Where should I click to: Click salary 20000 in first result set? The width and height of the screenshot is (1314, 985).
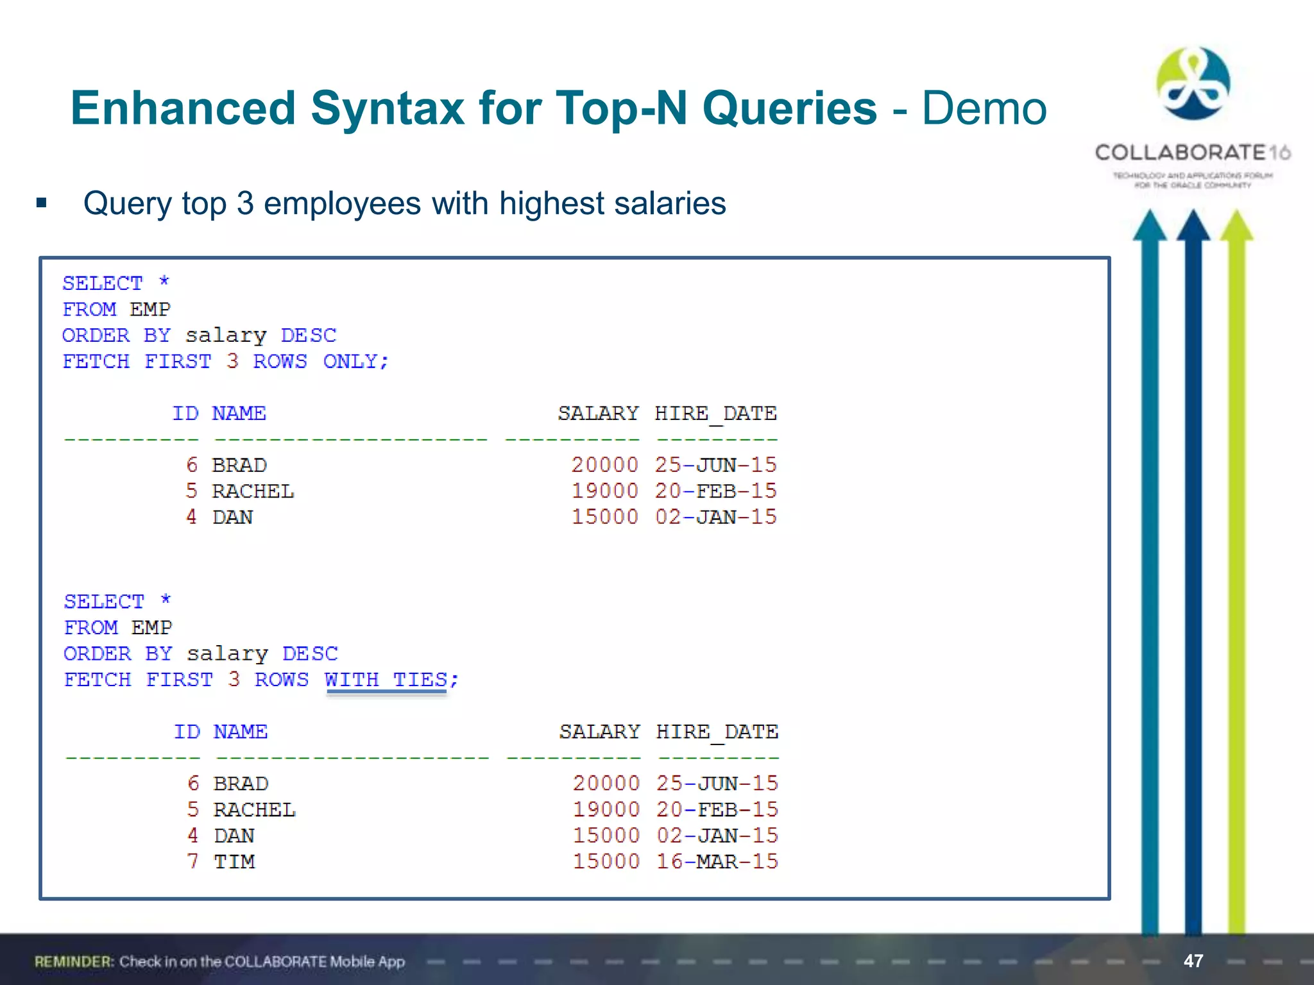604,465
